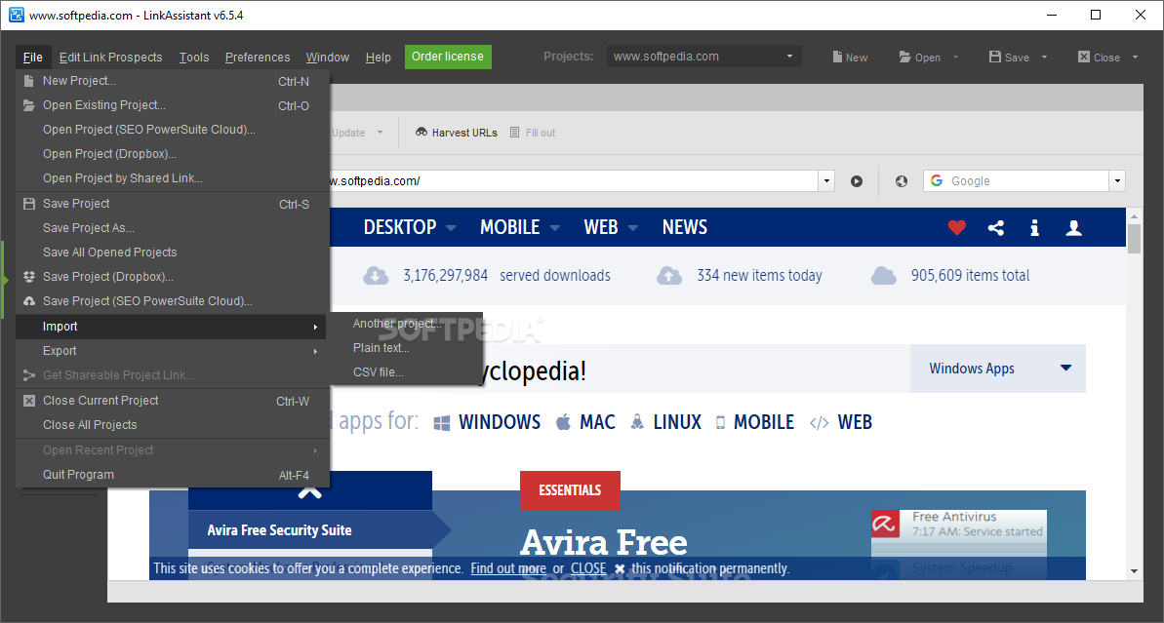The image size is (1164, 623).
Task: Open the Google search engine dropdown arrow
Action: point(1117,181)
